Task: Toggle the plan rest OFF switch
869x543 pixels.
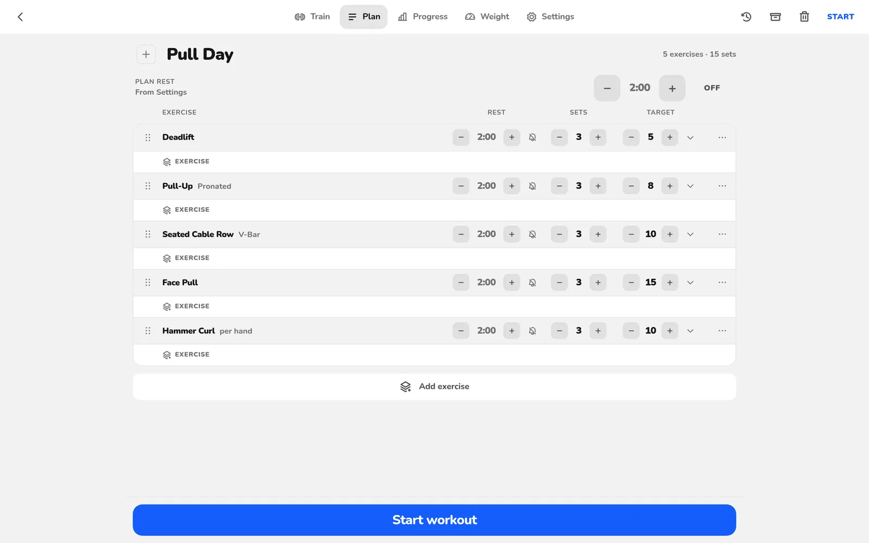Action: [x=712, y=88]
